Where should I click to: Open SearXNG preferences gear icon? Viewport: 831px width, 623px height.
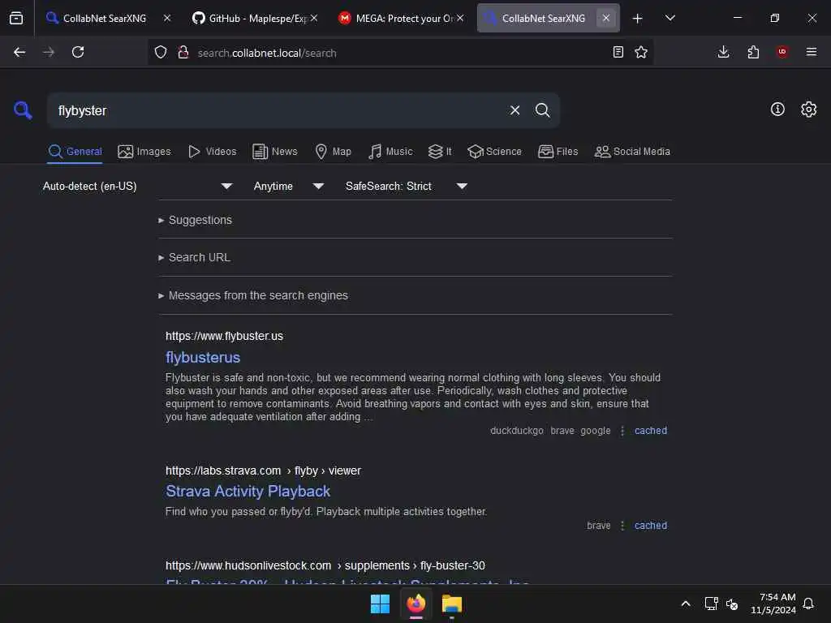pos(808,110)
